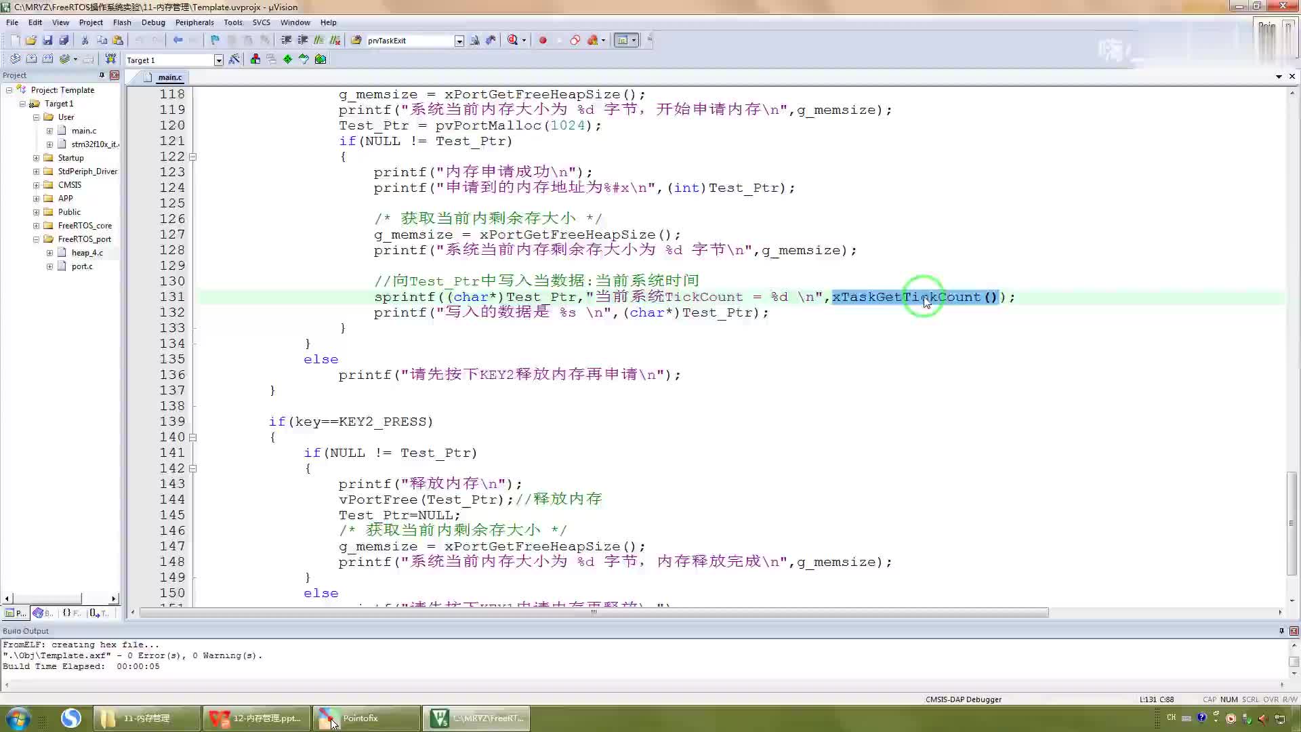Open the Target 1 dropdown arrow
The image size is (1301, 732).
click(x=218, y=60)
